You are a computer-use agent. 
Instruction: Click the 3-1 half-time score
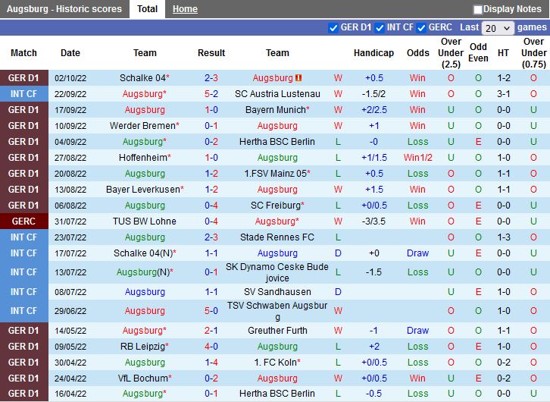(x=503, y=94)
